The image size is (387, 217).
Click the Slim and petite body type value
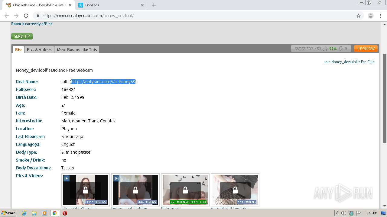(x=76, y=152)
